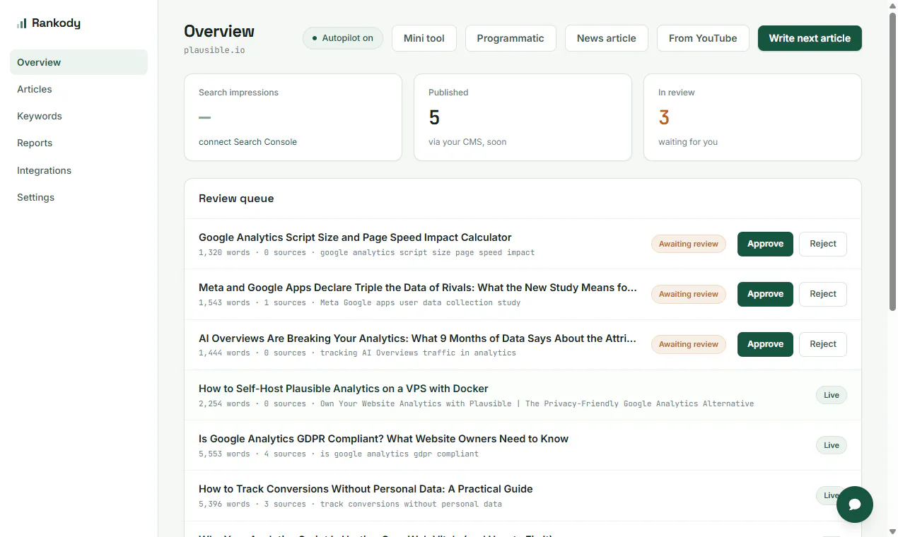Go to Integrations page

[78, 170]
